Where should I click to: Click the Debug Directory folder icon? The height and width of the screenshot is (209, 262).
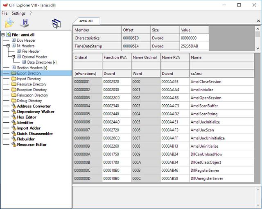pos(14,101)
